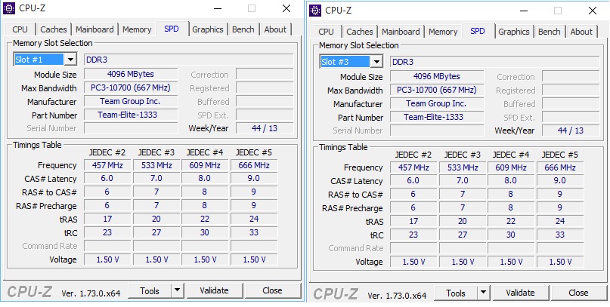Screen dimensions: 610x307
Task: Expand the Slot #1 dropdown arrow
Action: [x=70, y=60]
